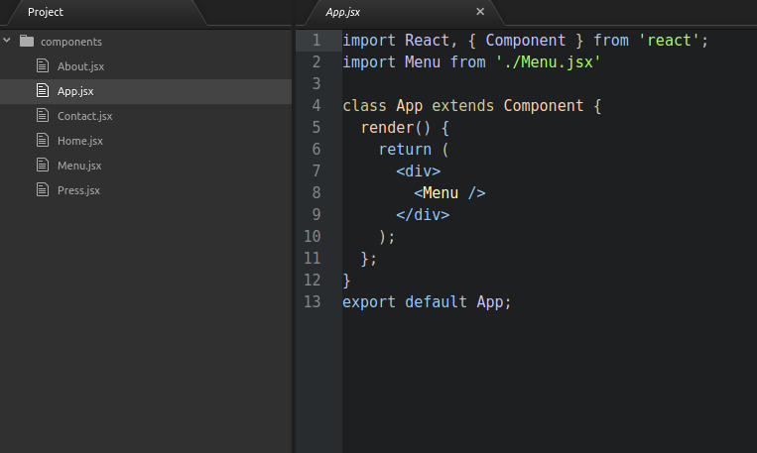This screenshot has width=757, height=453.
Task: Open Home.jsx file
Action: click(x=80, y=141)
